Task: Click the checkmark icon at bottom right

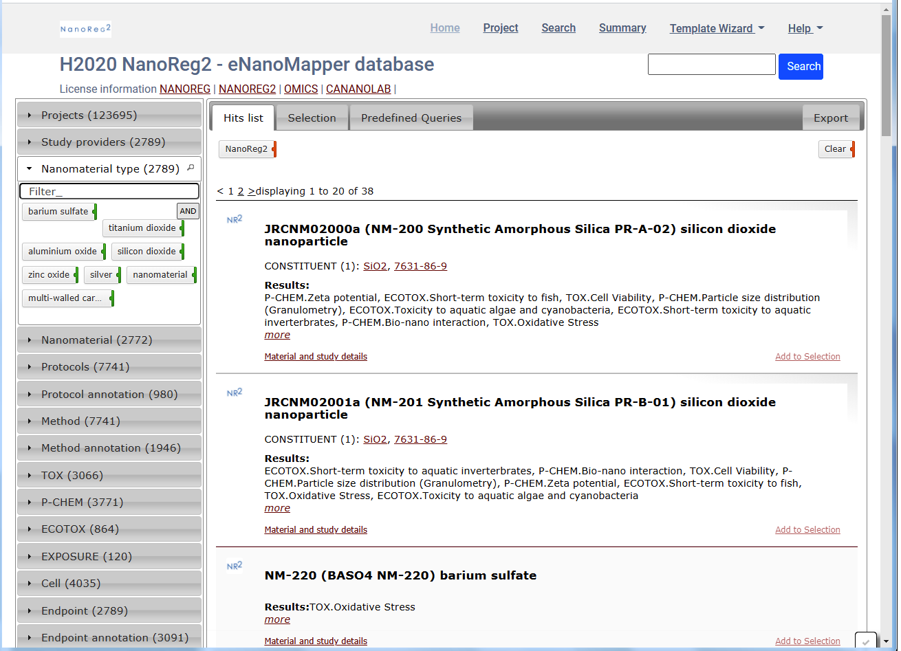Action: (866, 641)
